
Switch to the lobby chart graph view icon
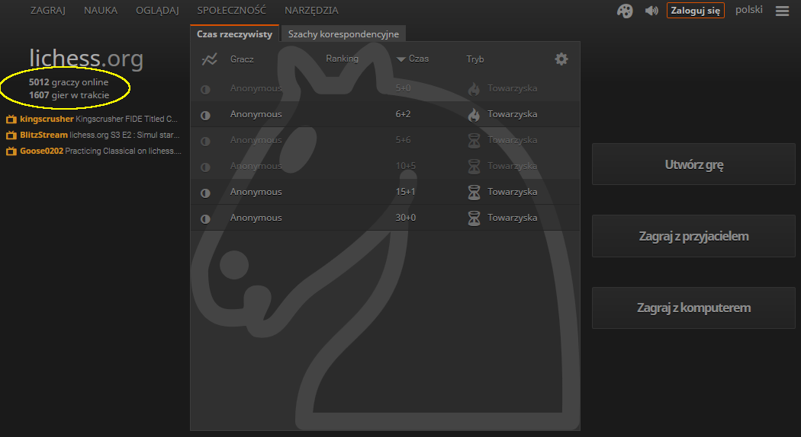(x=210, y=59)
